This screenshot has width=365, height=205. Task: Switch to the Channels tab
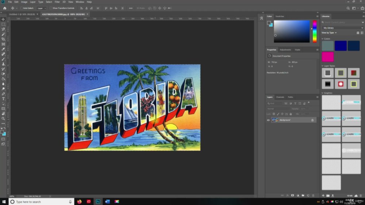click(x=280, y=97)
